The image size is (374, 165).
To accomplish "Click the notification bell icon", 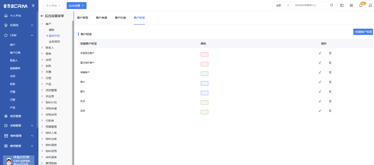I will (x=360, y=6).
